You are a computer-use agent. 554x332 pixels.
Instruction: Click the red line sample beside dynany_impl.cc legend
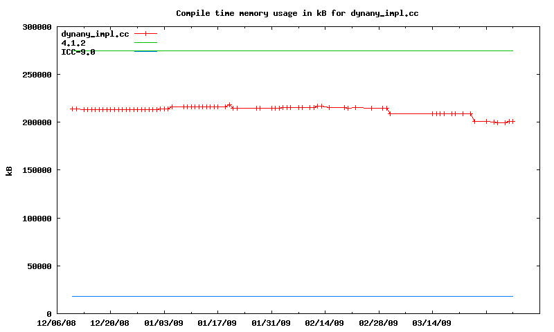tap(145, 33)
